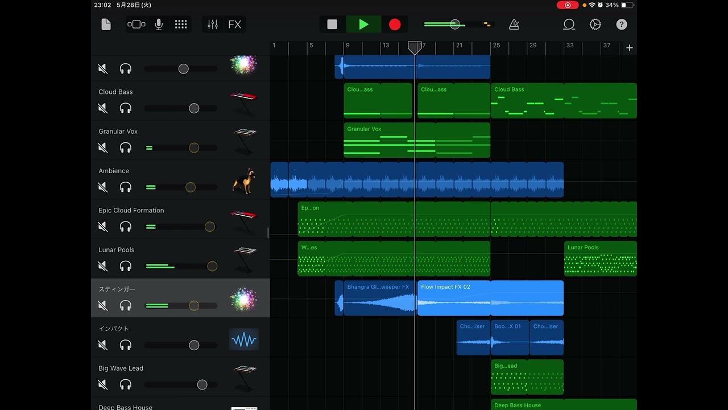Tap the screen recording indicator in status bar

pos(567,5)
